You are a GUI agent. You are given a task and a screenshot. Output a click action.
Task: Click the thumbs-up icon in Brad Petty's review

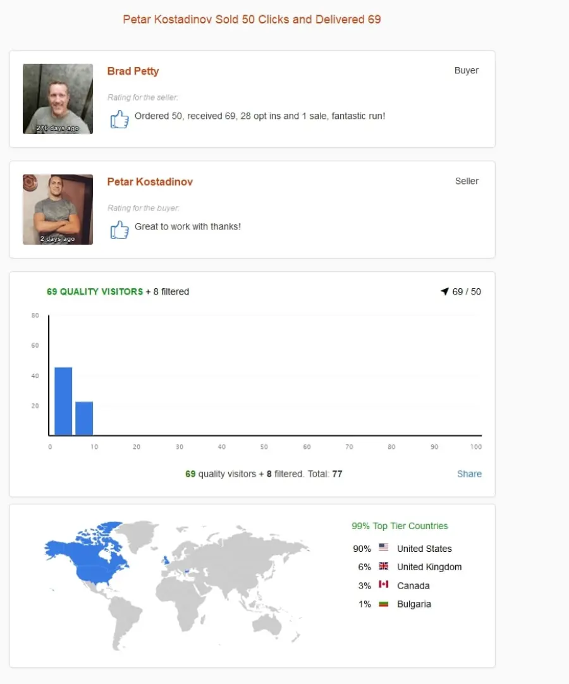tap(119, 119)
